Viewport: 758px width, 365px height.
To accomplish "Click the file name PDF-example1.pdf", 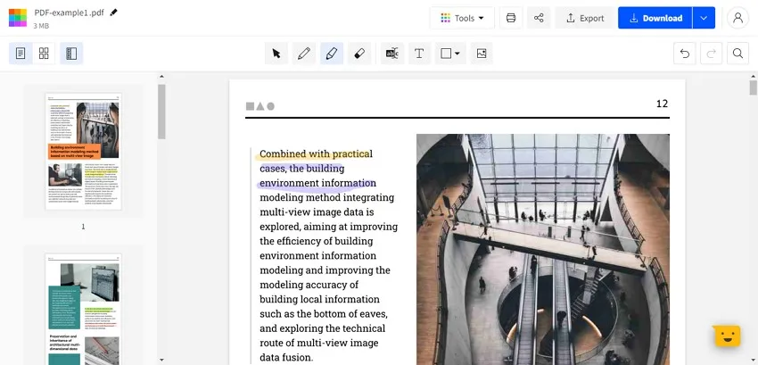I will (70, 12).
